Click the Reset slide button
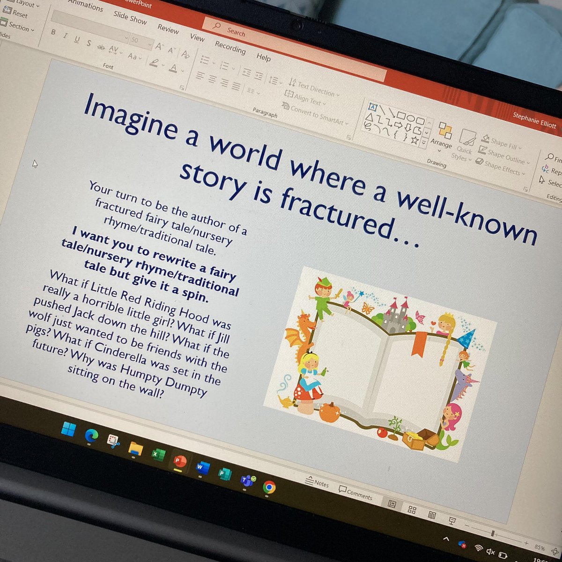The width and height of the screenshot is (562, 562). click(x=15, y=12)
